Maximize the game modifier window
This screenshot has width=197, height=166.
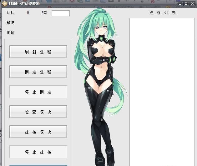(186, 4)
